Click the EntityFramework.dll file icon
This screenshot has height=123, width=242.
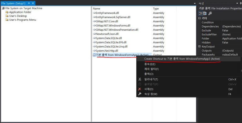coord(94,13)
